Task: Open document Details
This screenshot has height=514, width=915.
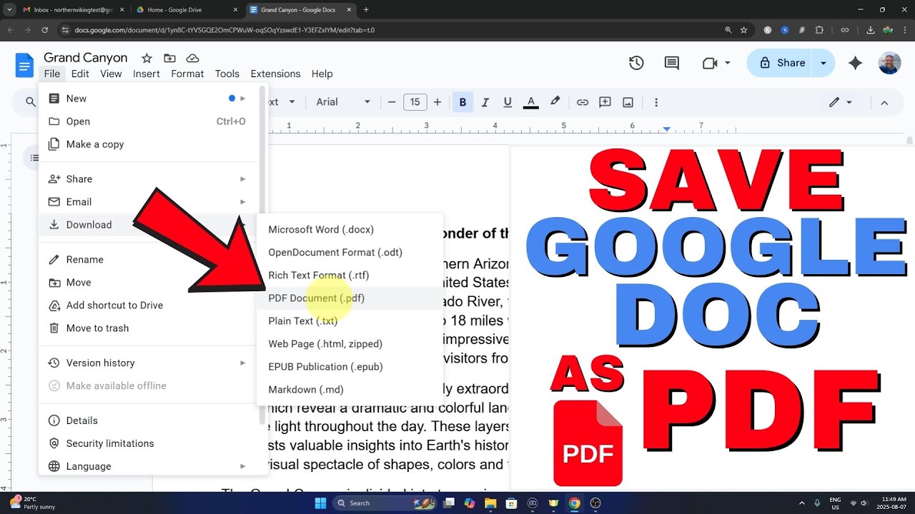Action: click(148, 421)
